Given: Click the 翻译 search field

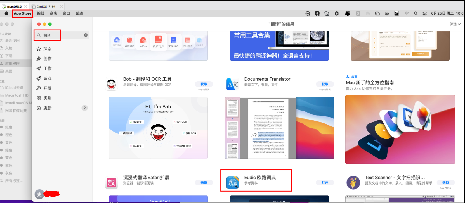Looking at the screenshot, I should point(62,35).
